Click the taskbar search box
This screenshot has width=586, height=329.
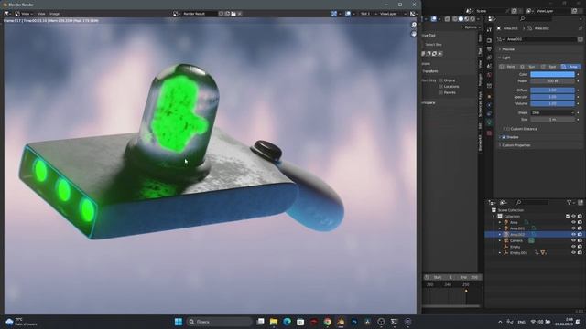219,322
